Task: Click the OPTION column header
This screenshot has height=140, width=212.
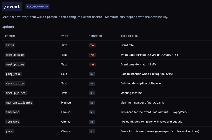Action: click(x=10, y=36)
